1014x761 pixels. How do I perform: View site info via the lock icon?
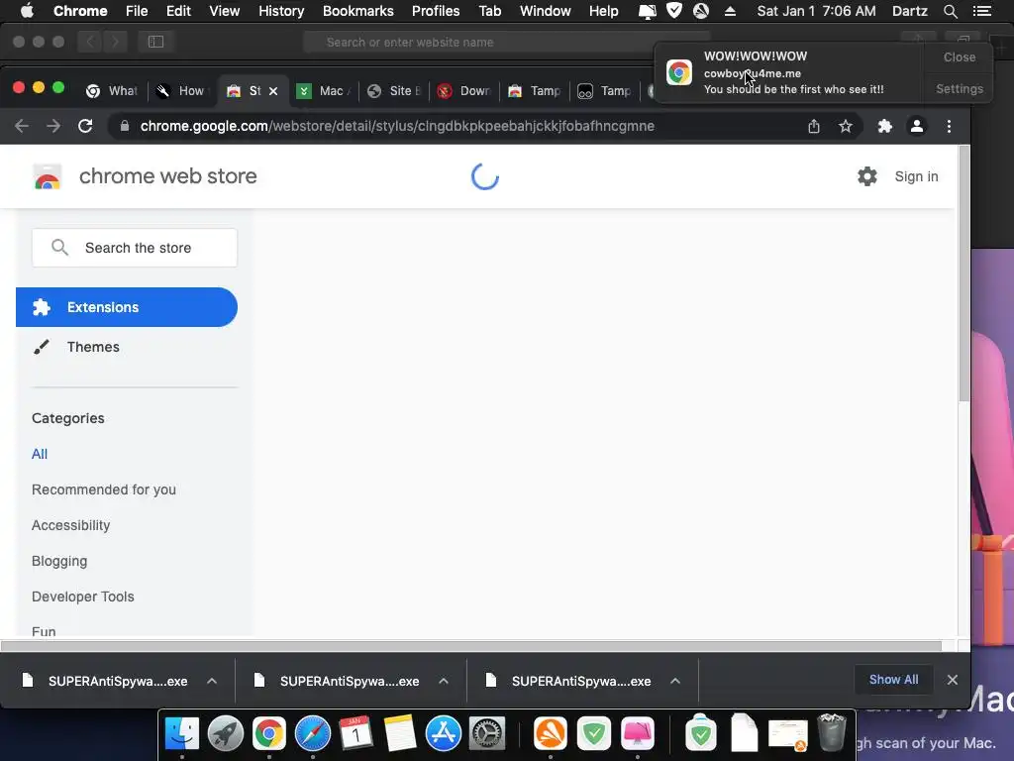(x=125, y=126)
